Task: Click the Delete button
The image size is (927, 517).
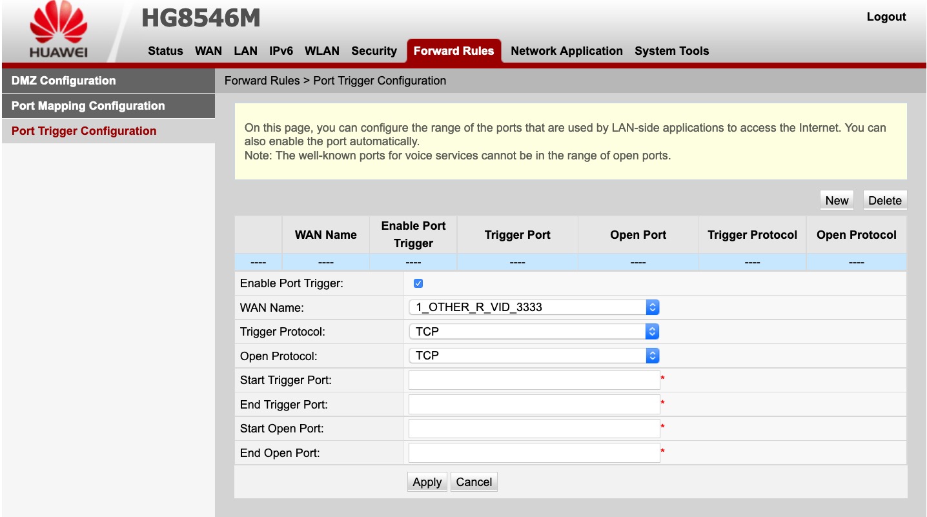Action: [884, 200]
